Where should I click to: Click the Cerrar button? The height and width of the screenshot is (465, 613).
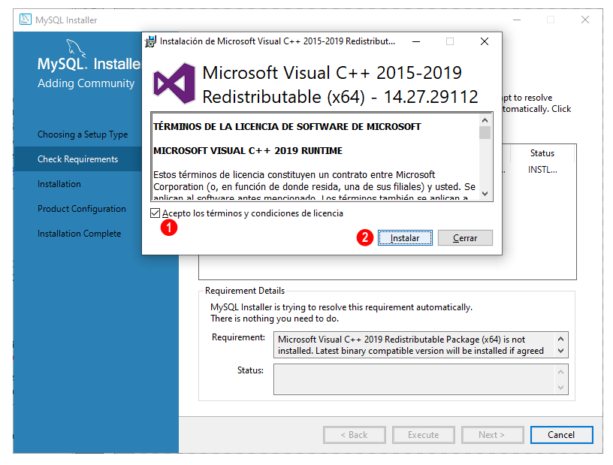pyautogui.click(x=465, y=238)
